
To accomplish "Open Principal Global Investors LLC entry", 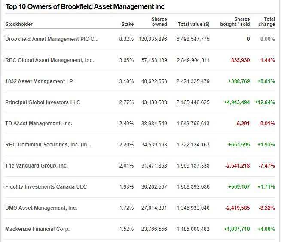I will [43, 102].
